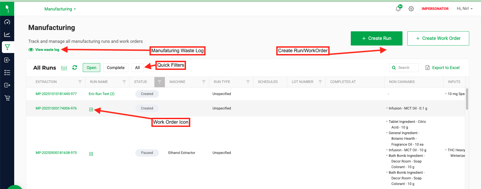
Task: Click the IMPERSONATOR label
Action: 435,9
